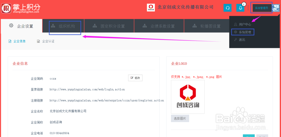This screenshot has height=137, width=281.
Task: Click the 选择图片 button
Action: 180,118
